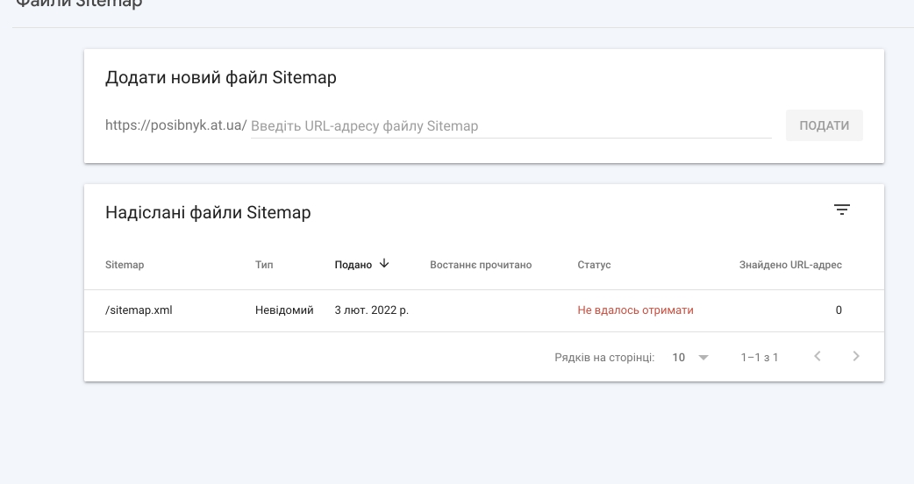
Task: Click the Невідомий type cell
Action: tap(284, 310)
